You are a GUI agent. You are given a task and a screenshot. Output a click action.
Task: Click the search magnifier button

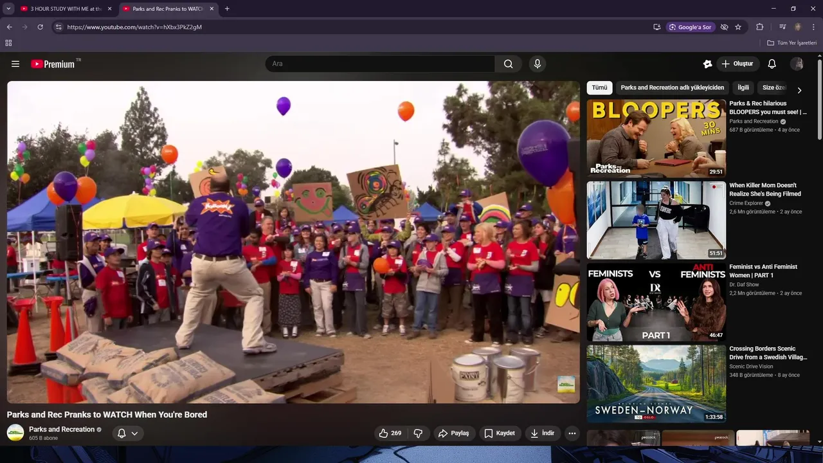[509, 64]
